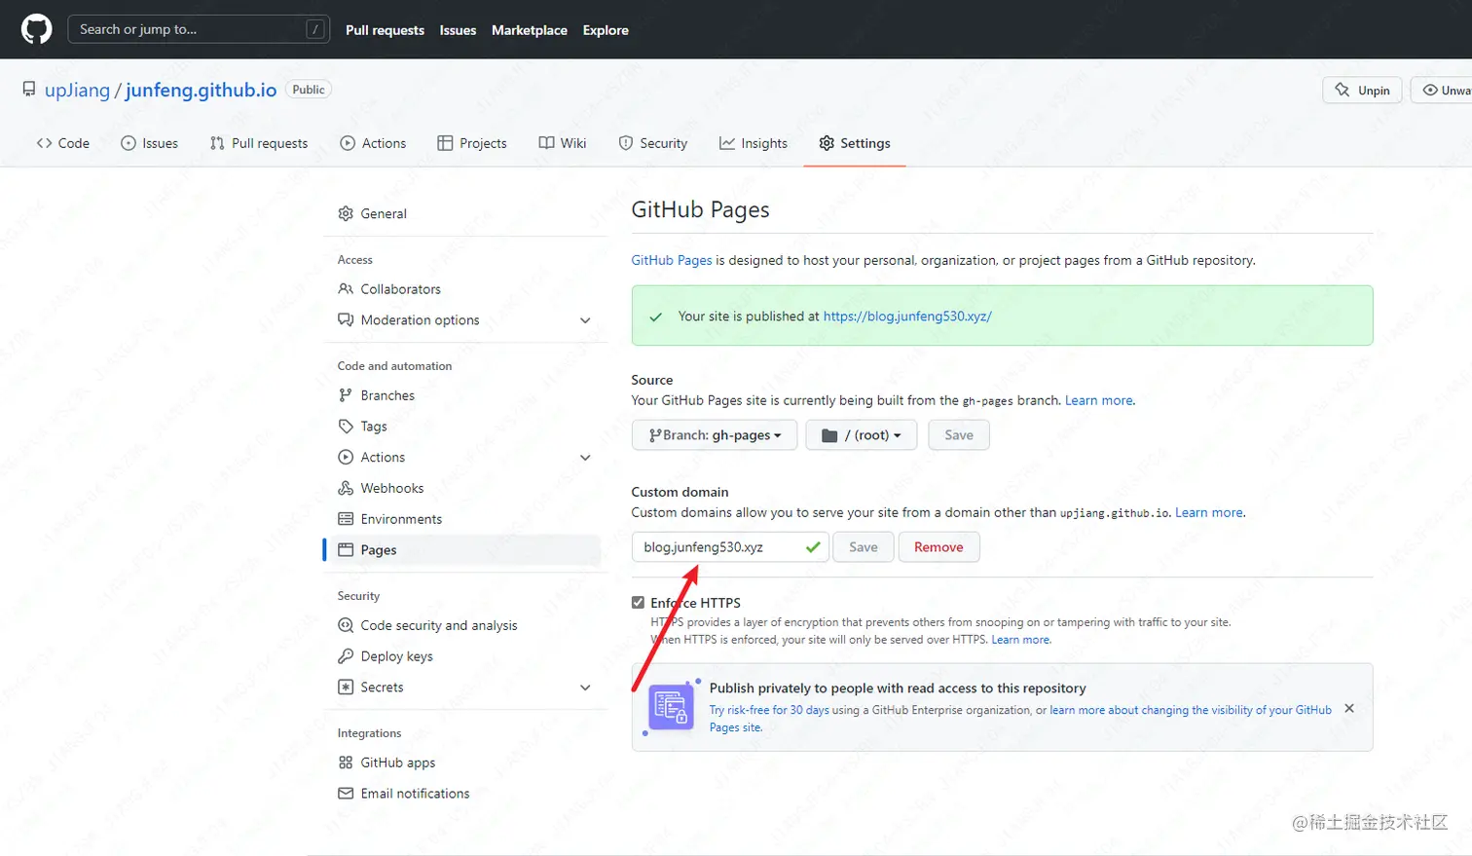Click the GitHub Pages documentation link

[x=672, y=260]
